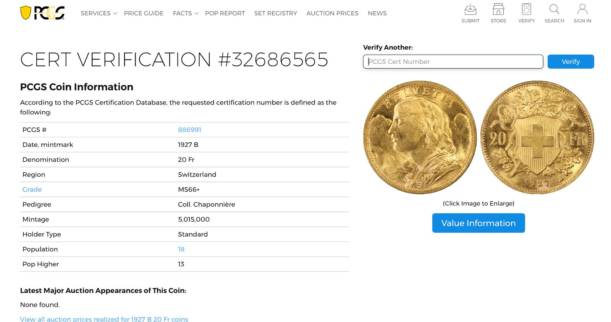Focus the PCGS Cert Number field
Viewport: 611px width, 322px height.
pyautogui.click(x=453, y=62)
